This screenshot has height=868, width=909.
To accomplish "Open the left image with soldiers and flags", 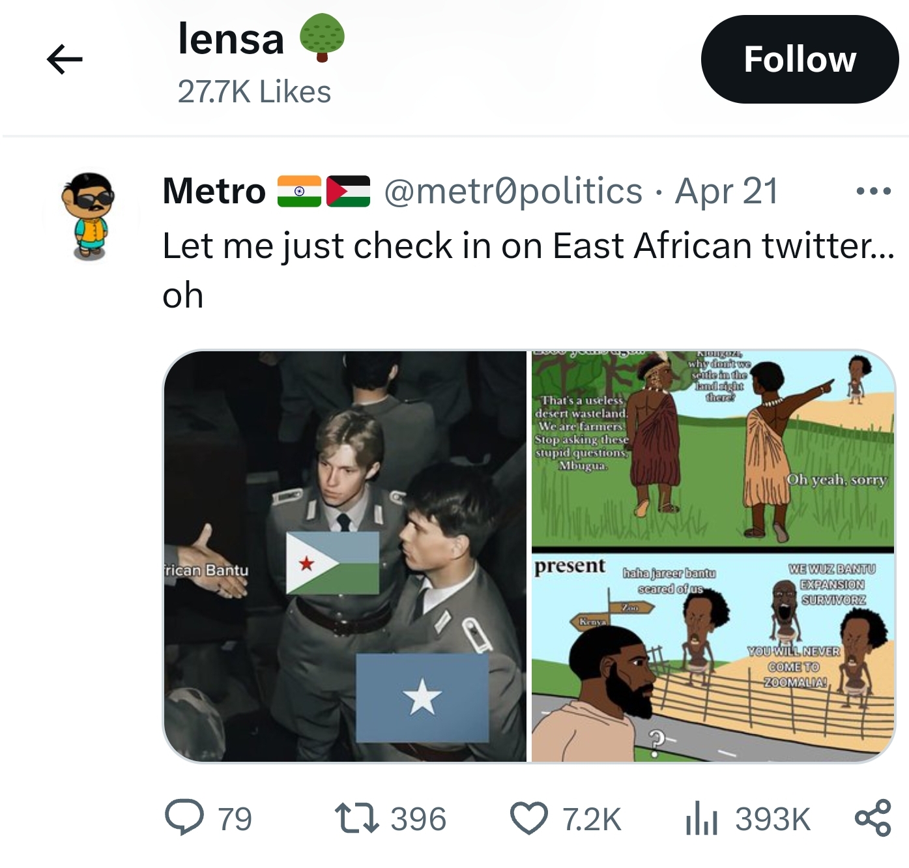I will pyautogui.click(x=345, y=556).
